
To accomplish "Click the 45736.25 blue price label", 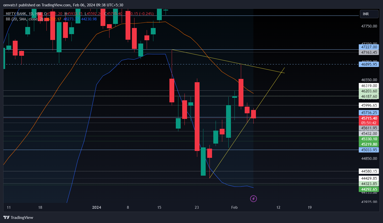I will point(369,113).
